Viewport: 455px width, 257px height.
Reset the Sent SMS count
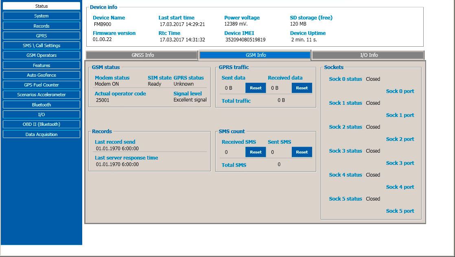point(302,152)
